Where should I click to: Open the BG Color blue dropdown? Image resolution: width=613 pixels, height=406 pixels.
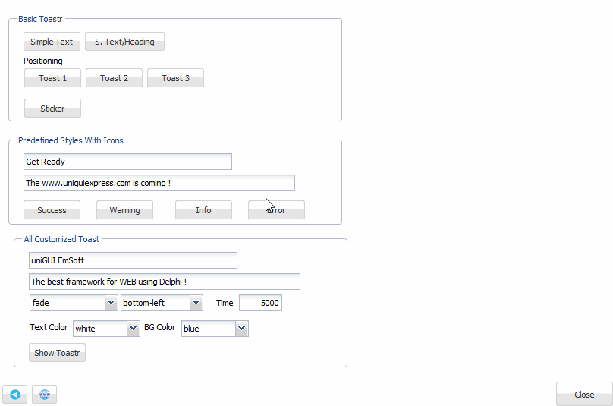point(215,329)
